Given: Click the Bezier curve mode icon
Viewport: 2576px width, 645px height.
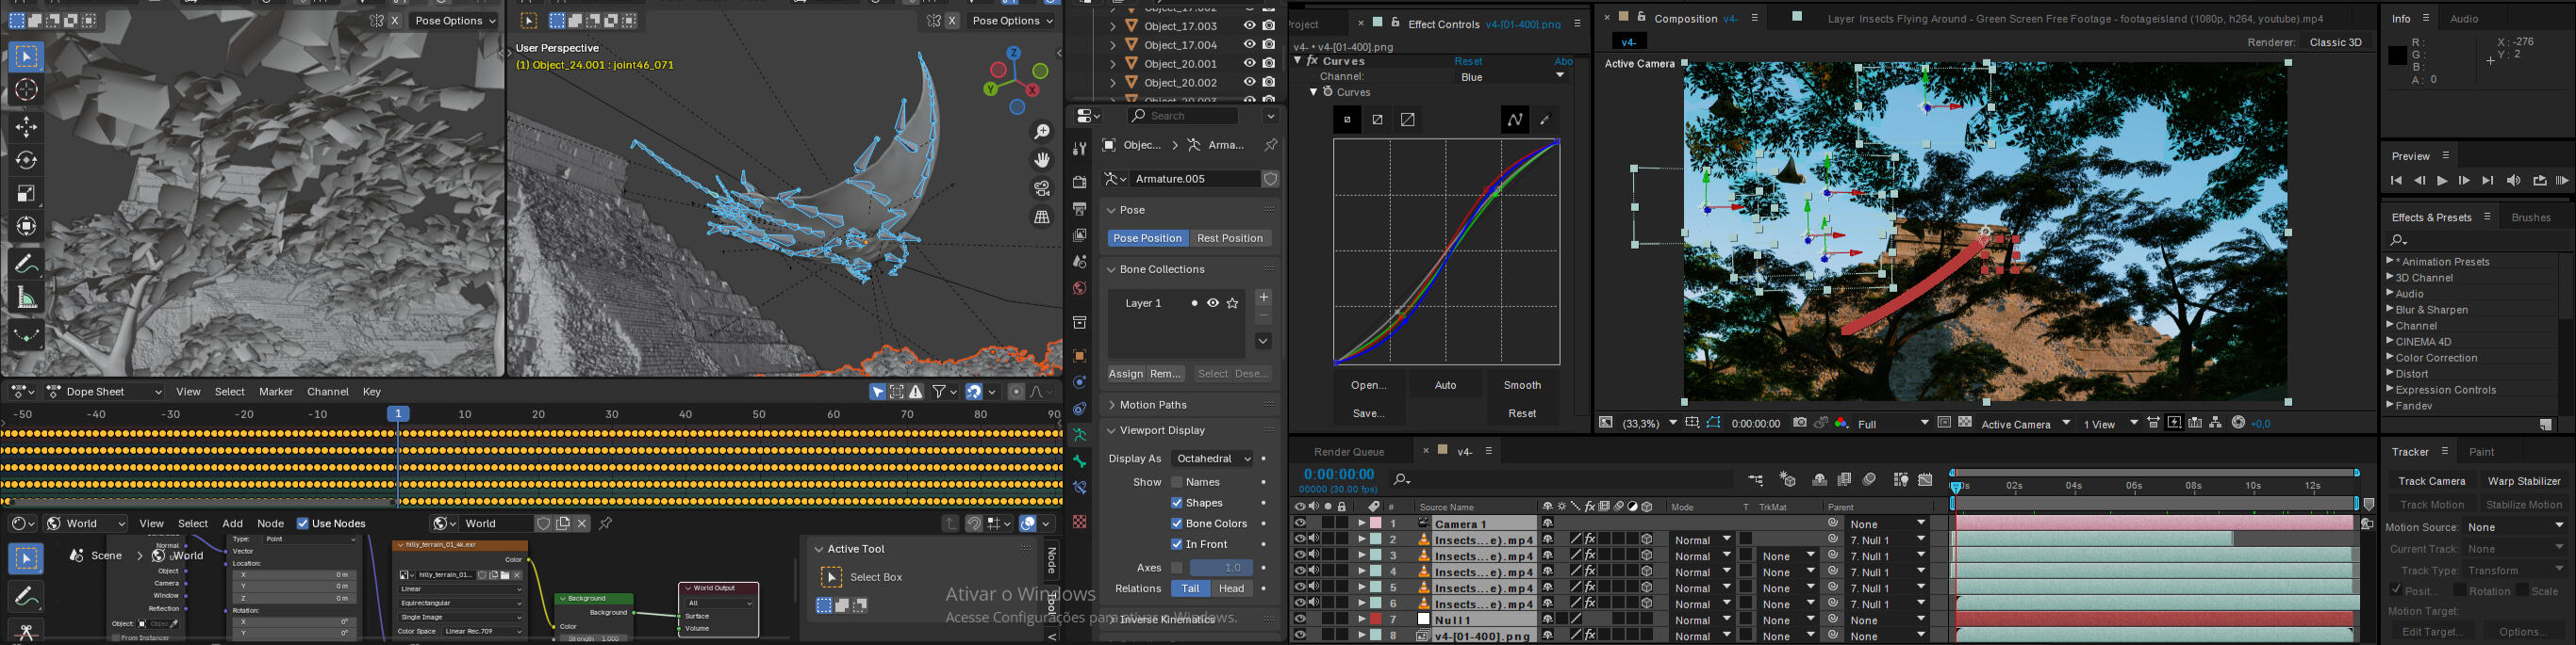Looking at the screenshot, I should 1514,120.
